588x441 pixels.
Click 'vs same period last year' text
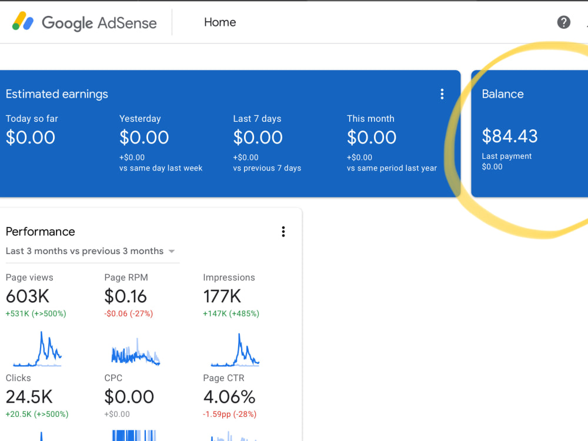pyautogui.click(x=392, y=168)
